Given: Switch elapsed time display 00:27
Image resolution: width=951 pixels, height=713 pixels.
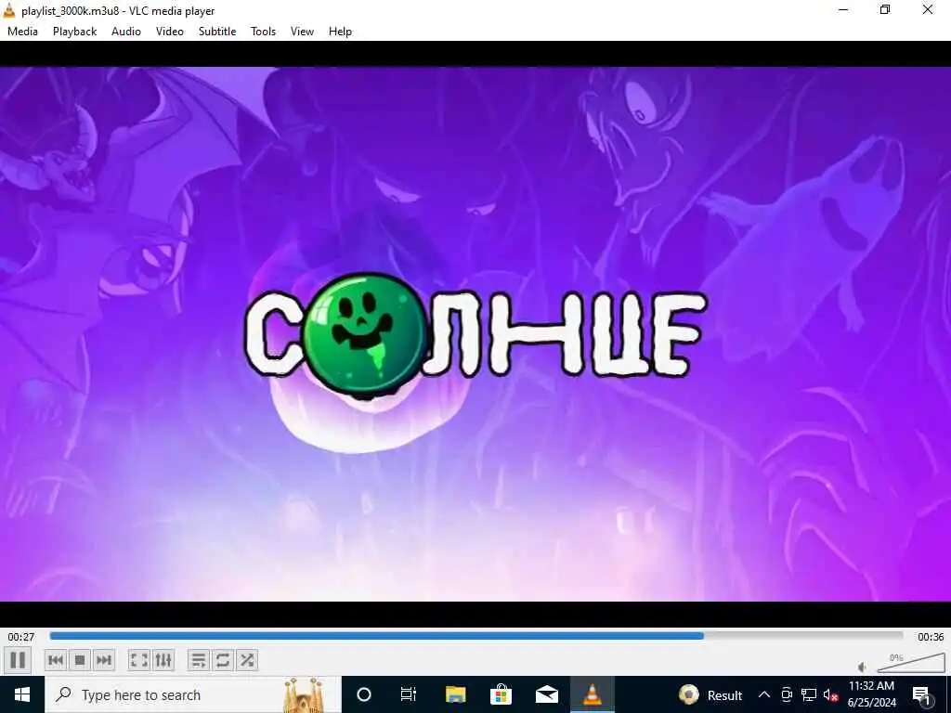Looking at the screenshot, I should click(21, 637).
